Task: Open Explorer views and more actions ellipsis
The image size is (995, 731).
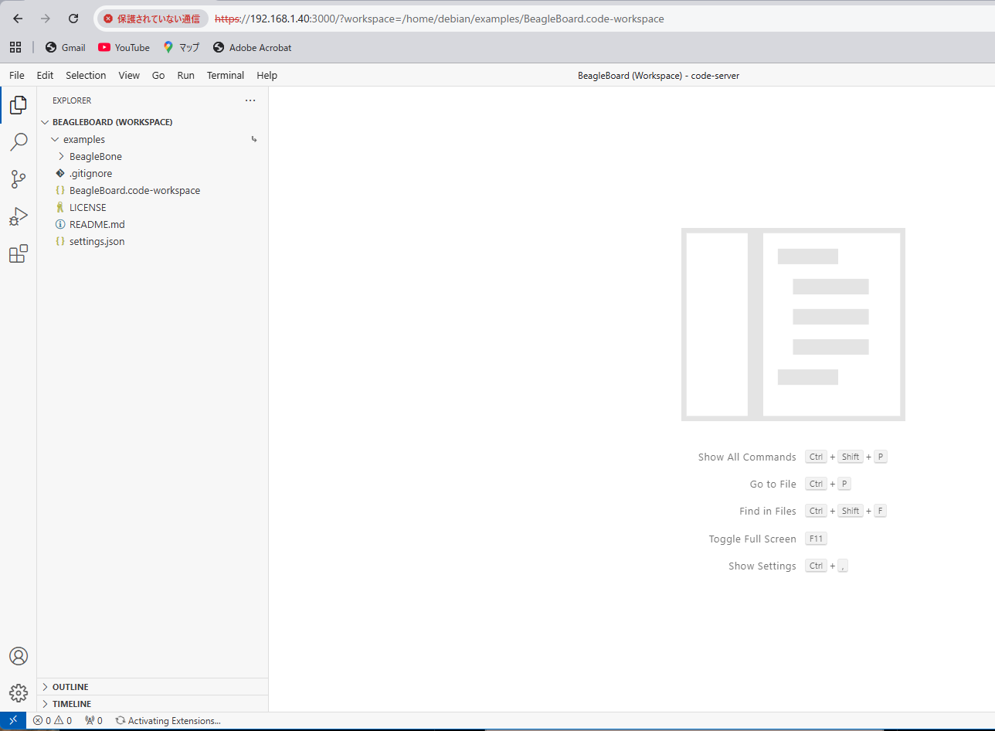Action: (250, 100)
